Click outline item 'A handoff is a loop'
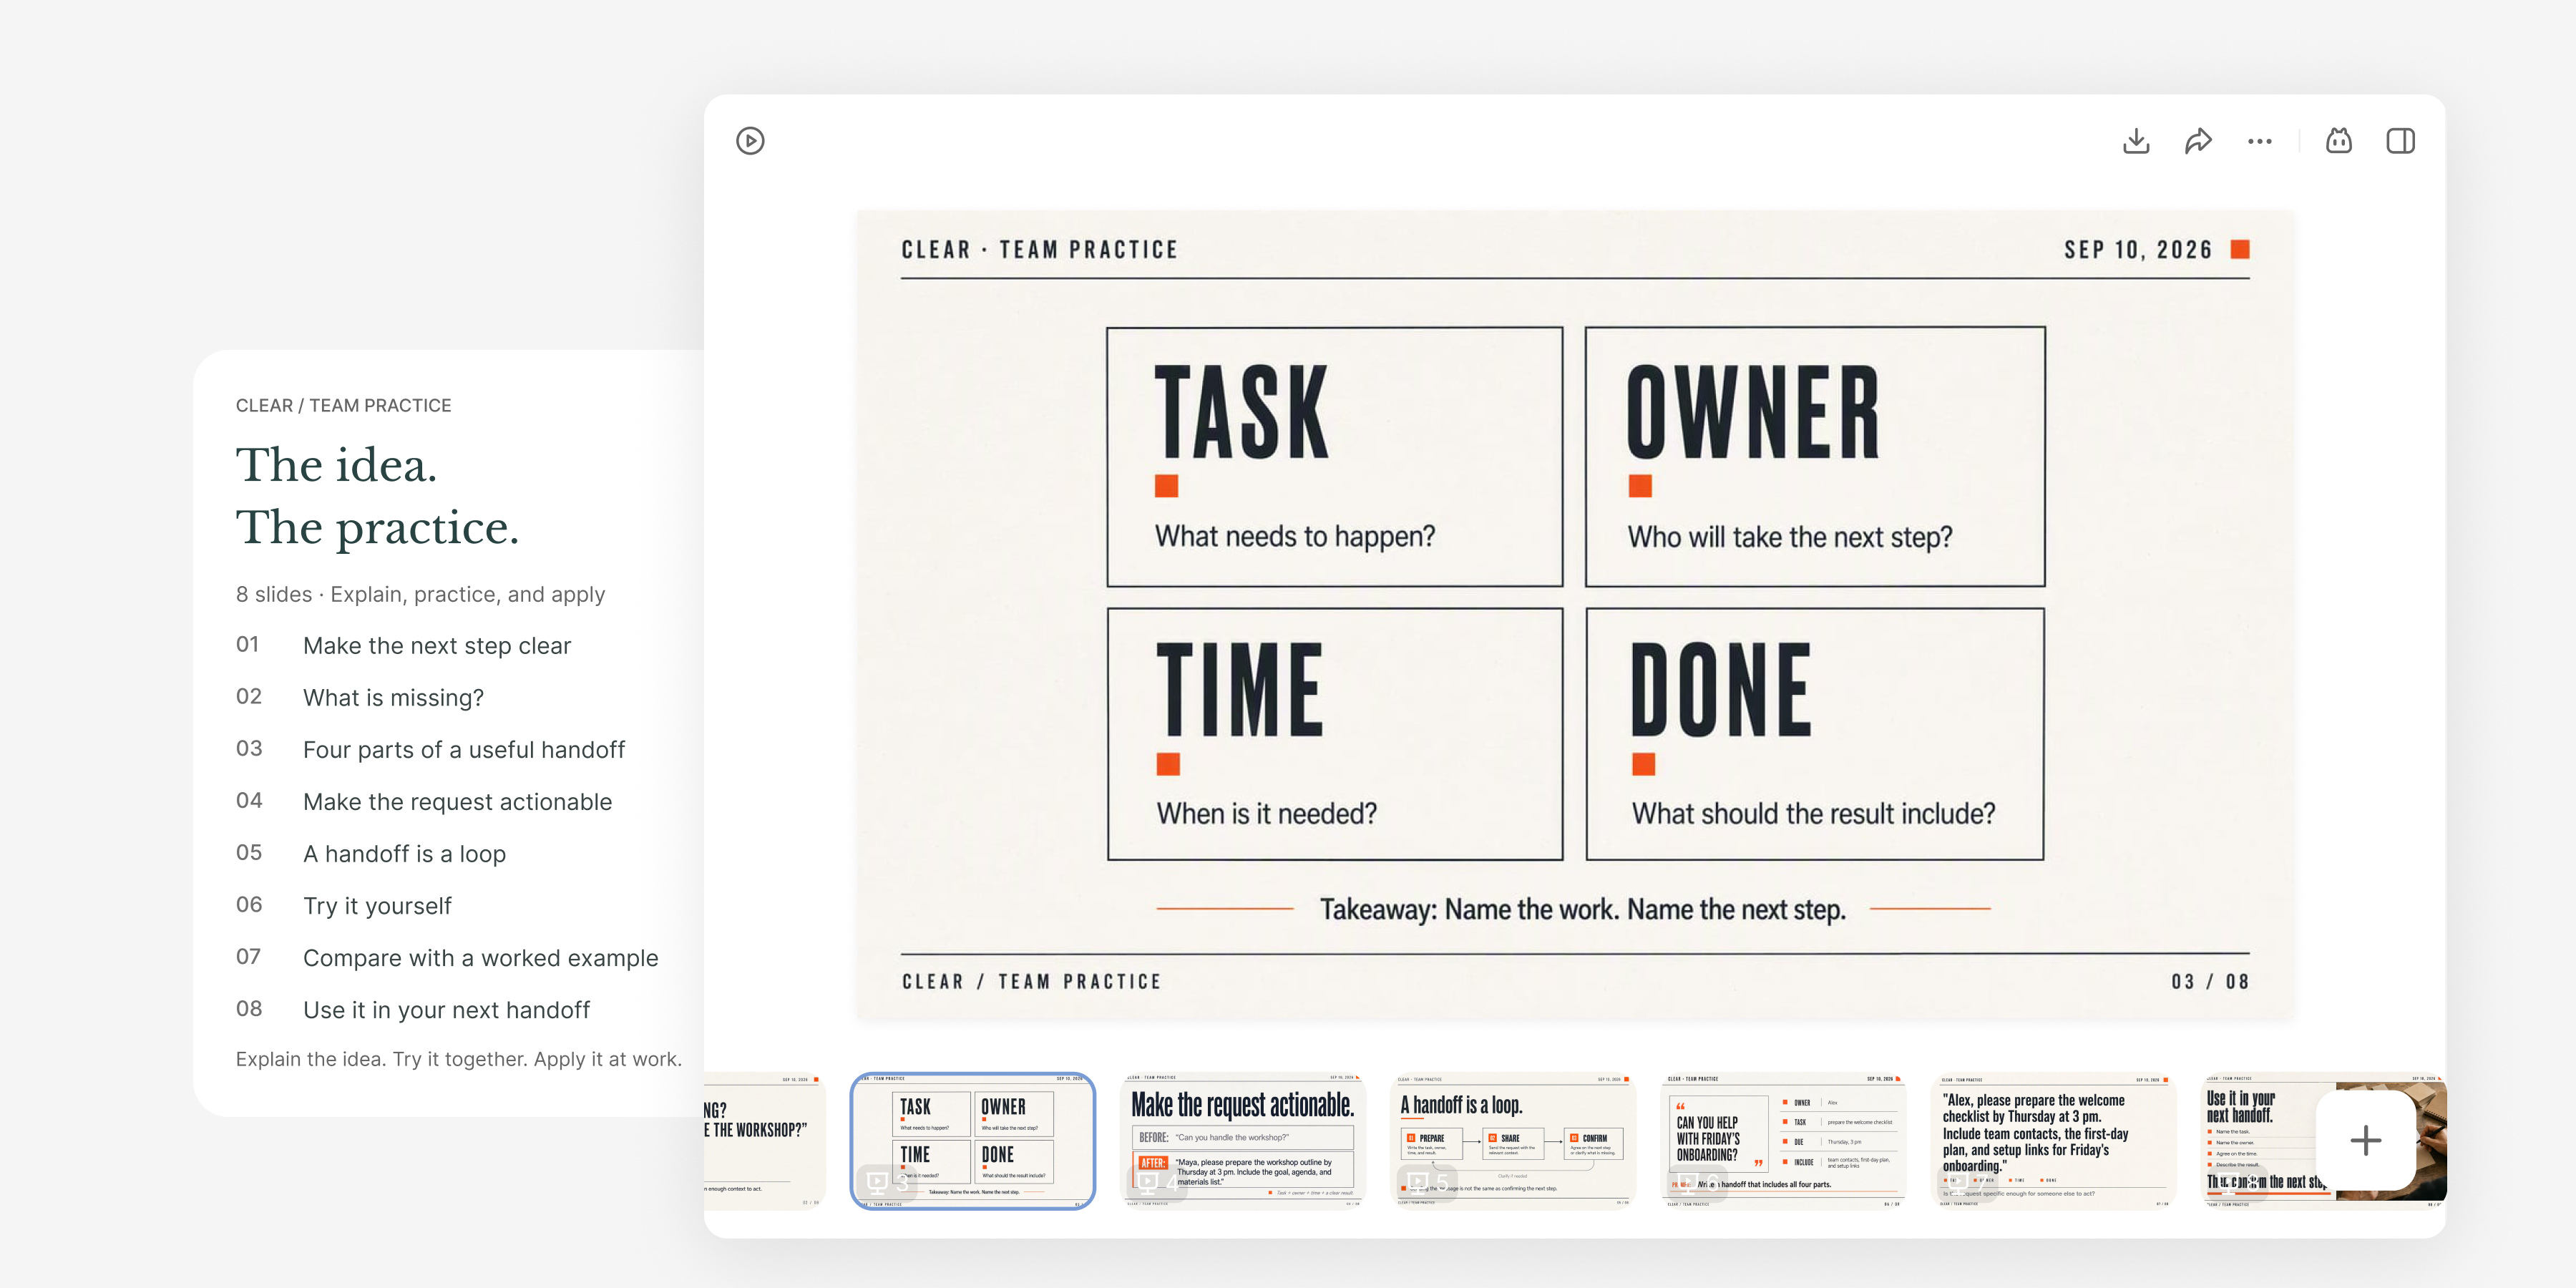The image size is (2576, 1288). coord(404,854)
